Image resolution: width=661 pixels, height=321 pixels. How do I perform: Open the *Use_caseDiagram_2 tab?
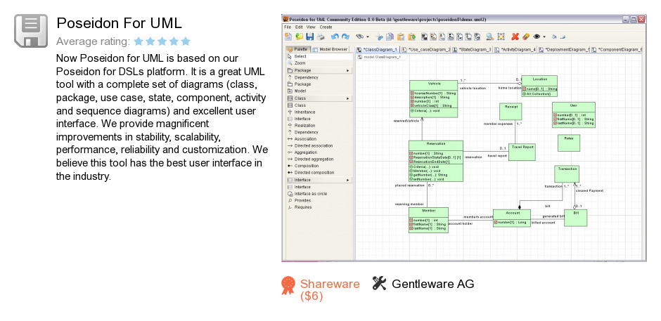point(425,49)
